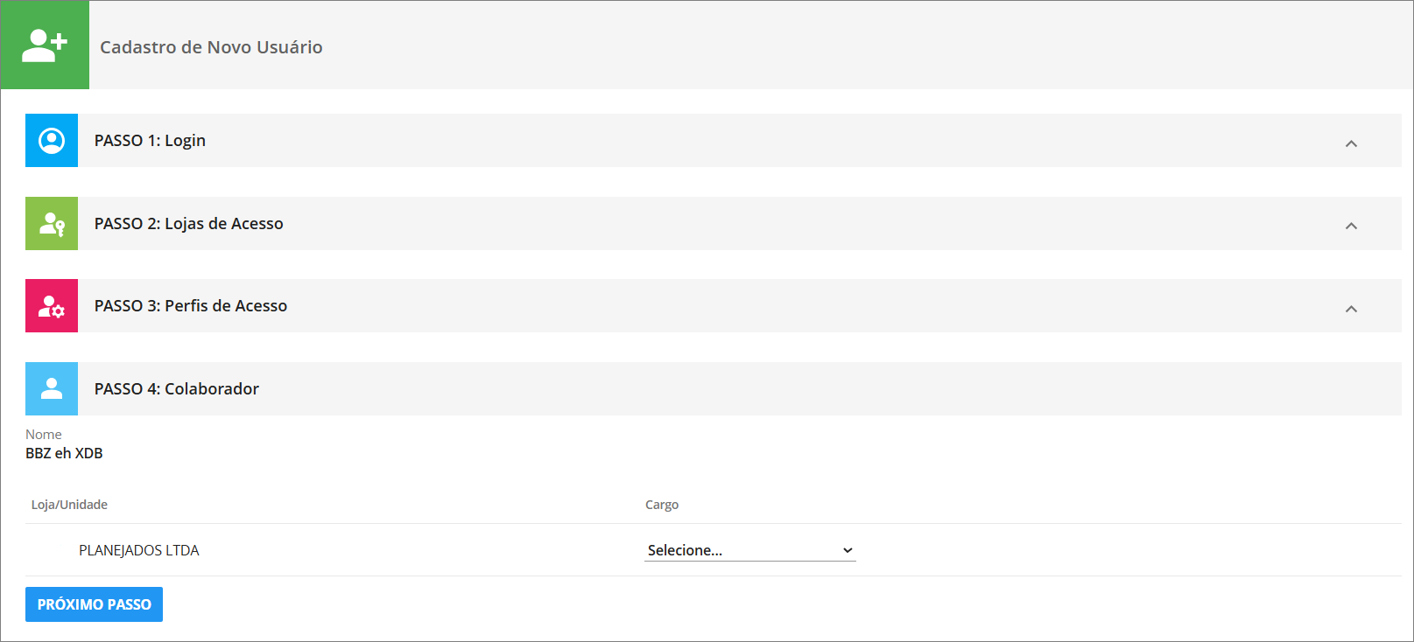Select the PASSO 2: Lojas de Acesso title
This screenshot has height=642, width=1414.
tap(188, 223)
